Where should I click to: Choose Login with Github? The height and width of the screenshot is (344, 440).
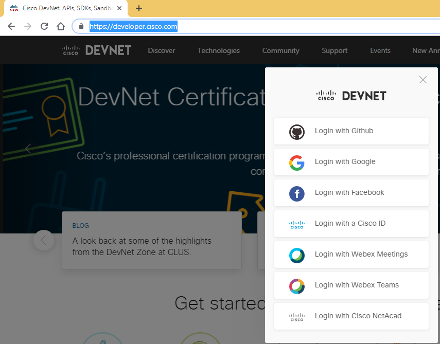351,131
